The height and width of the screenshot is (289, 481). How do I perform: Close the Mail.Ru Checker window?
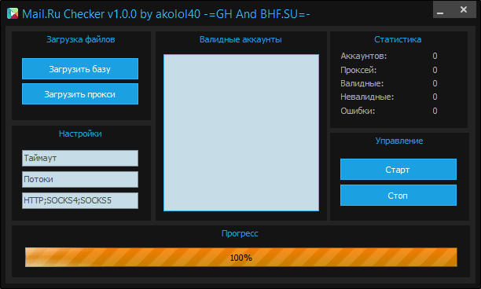point(464,9)
